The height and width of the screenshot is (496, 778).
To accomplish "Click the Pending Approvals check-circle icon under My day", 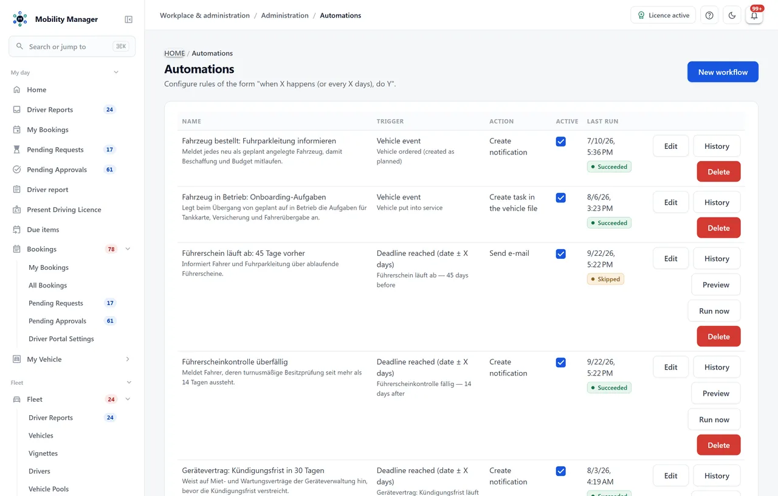I will 17,170.
